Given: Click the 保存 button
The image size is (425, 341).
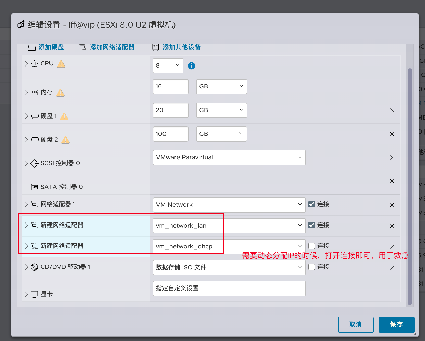Looking at the screenshot, I should (396, 324).
